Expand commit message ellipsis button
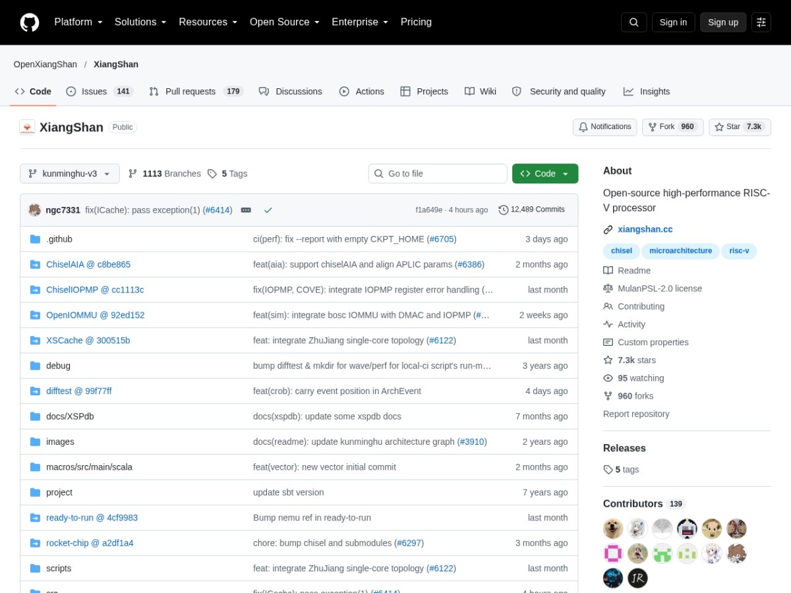Image resolution: width=791 pixels, height=593 pixels. coord(246,210)
